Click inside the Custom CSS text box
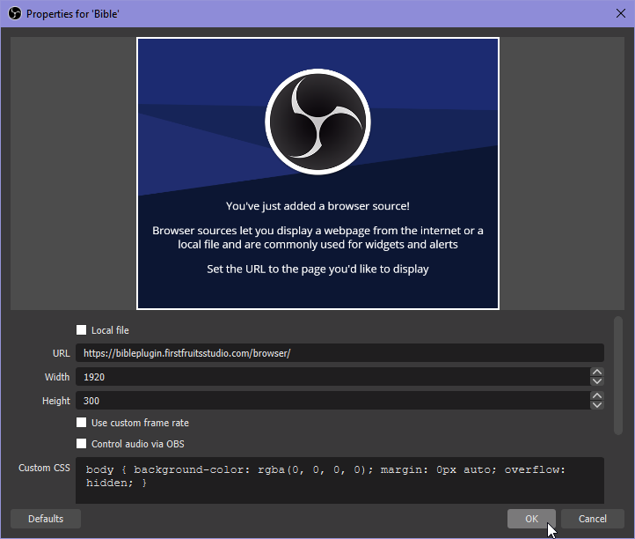This screenshot has width=635, height=539. click(x=339, y=480)
